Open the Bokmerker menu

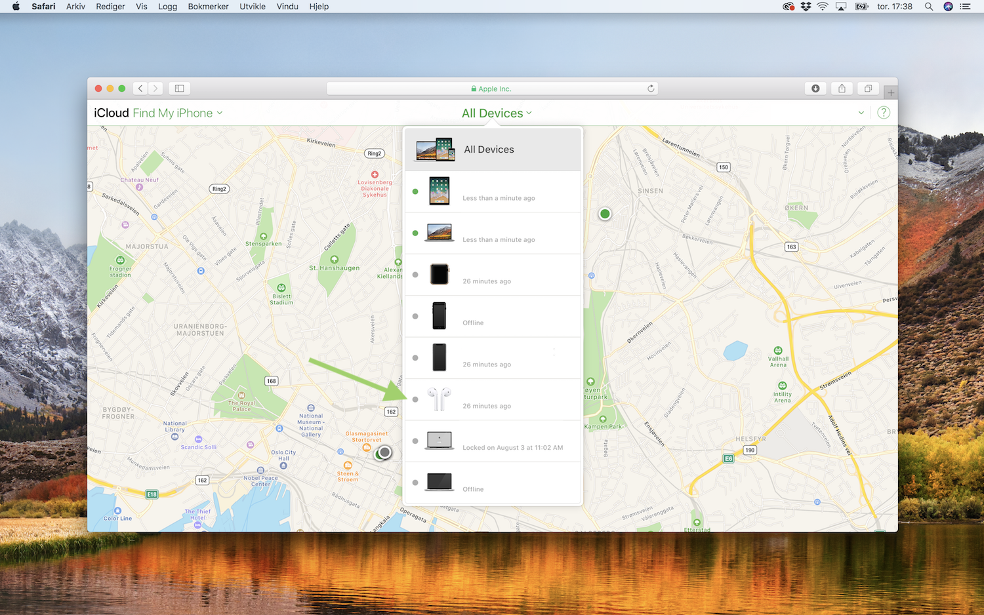(208, 7)
